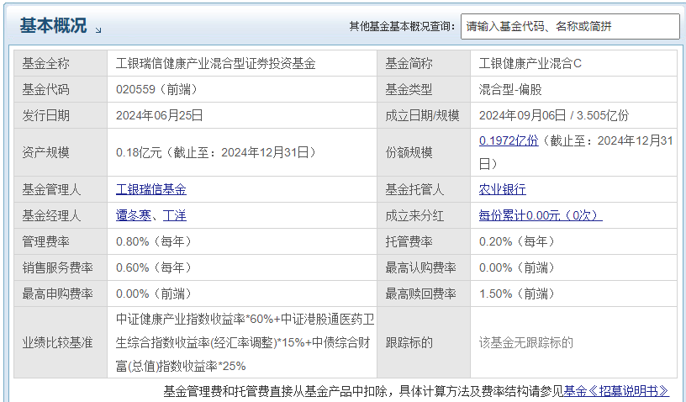Open the 农业银行 custodian link
This screenshot has width=686, height=402.
[502, 189]
